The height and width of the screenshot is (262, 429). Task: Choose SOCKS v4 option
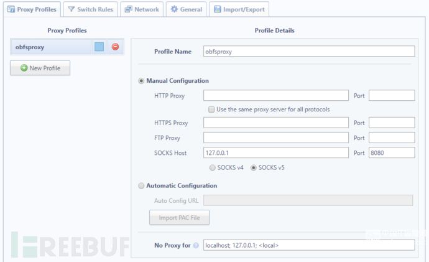(x=212, y=167)
